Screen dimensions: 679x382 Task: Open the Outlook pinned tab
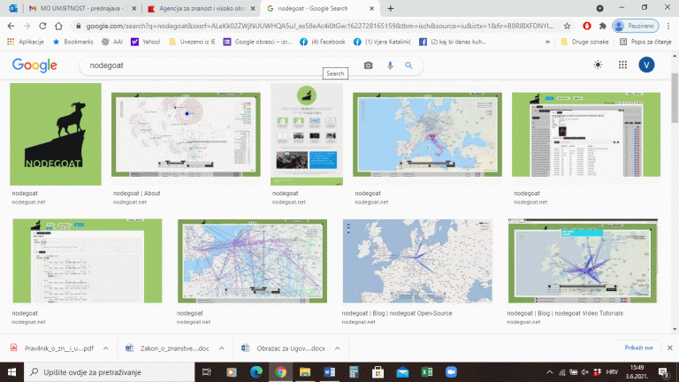(x=13, y=8)
